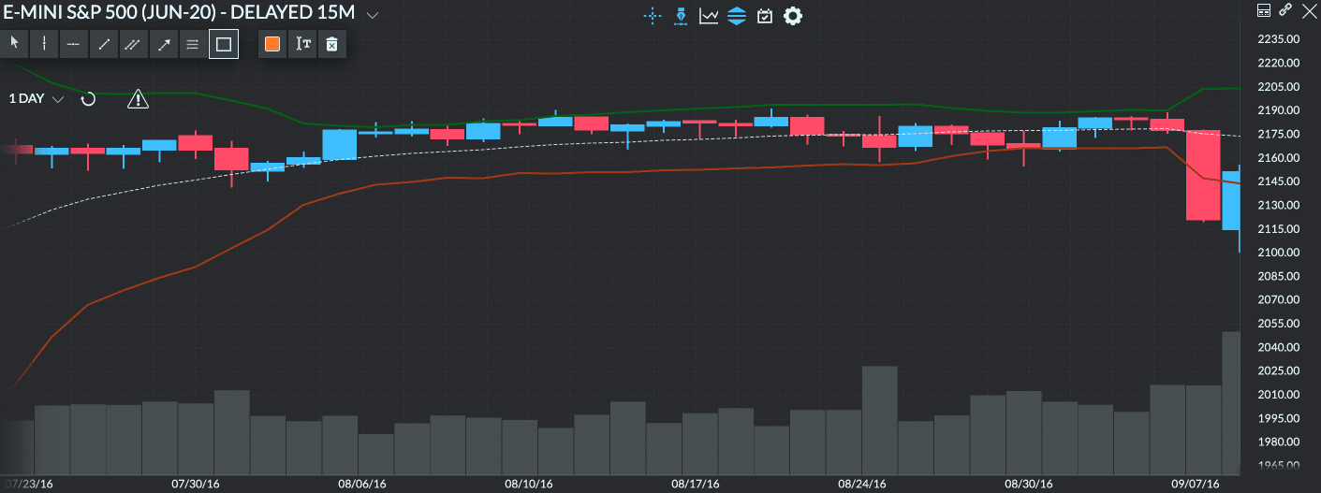Choose the trend line drawing tool
The width and height of the screenshot is (1321, 493).
(x=104, y=44)
